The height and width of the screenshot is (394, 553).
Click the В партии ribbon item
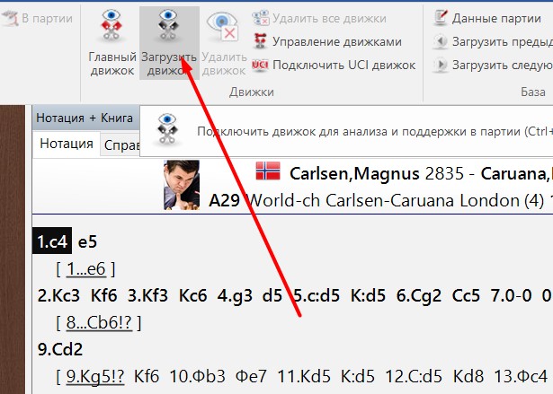37,18
